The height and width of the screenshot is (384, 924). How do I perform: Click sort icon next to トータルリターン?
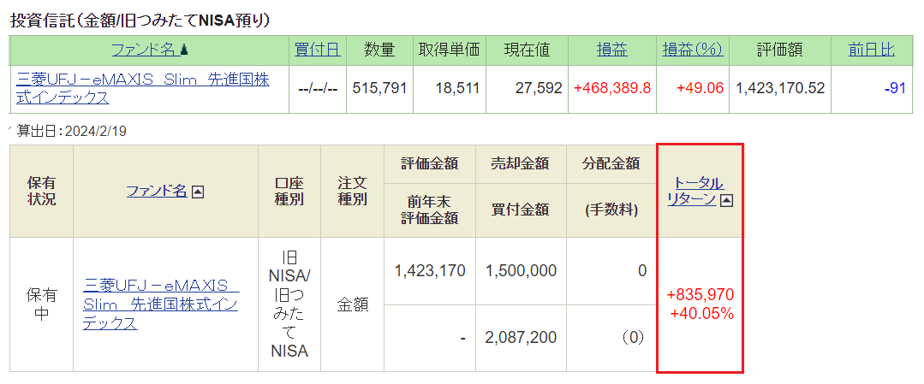727,200
